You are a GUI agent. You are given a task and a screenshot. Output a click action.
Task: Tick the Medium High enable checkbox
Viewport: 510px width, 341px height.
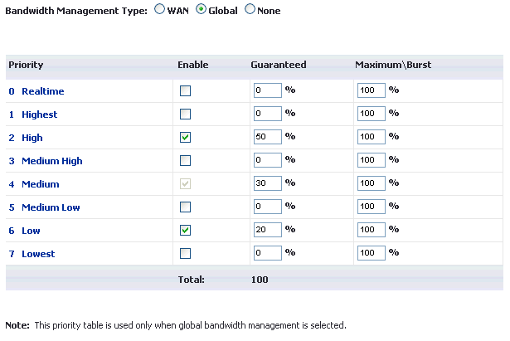coord(186,160)
